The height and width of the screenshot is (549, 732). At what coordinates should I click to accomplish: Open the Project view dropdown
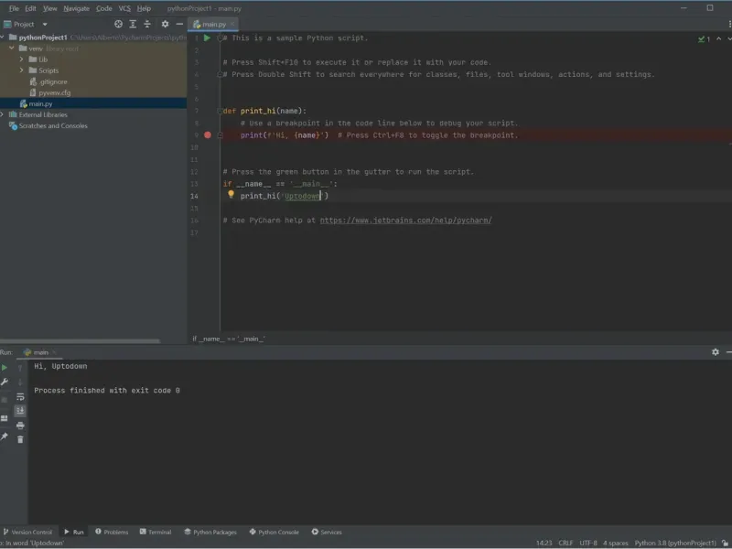tap(45, 24)
